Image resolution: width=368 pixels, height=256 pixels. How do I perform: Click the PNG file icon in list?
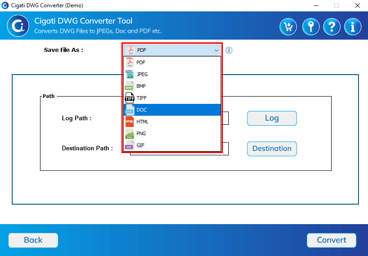pyautogui.click(x=130, y=133)
